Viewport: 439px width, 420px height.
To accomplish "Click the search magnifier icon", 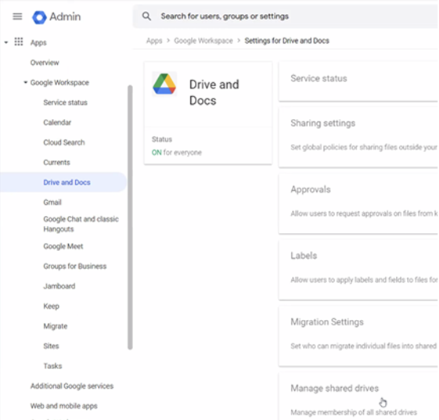I will point(146,16).
